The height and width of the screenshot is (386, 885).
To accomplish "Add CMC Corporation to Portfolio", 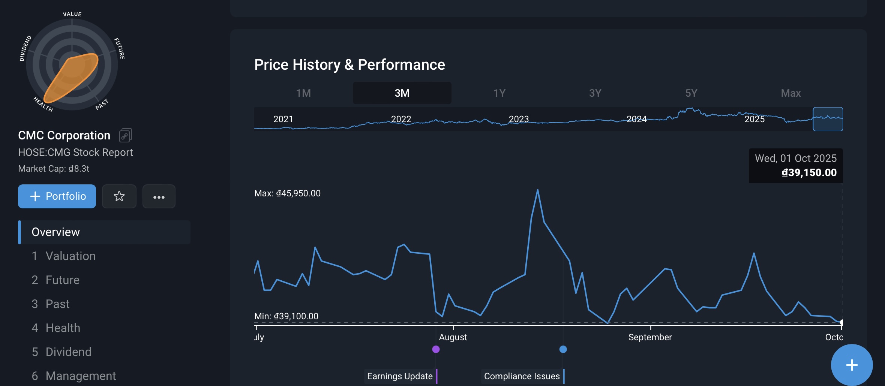I will pyautogui.click(x=57, y=196).
